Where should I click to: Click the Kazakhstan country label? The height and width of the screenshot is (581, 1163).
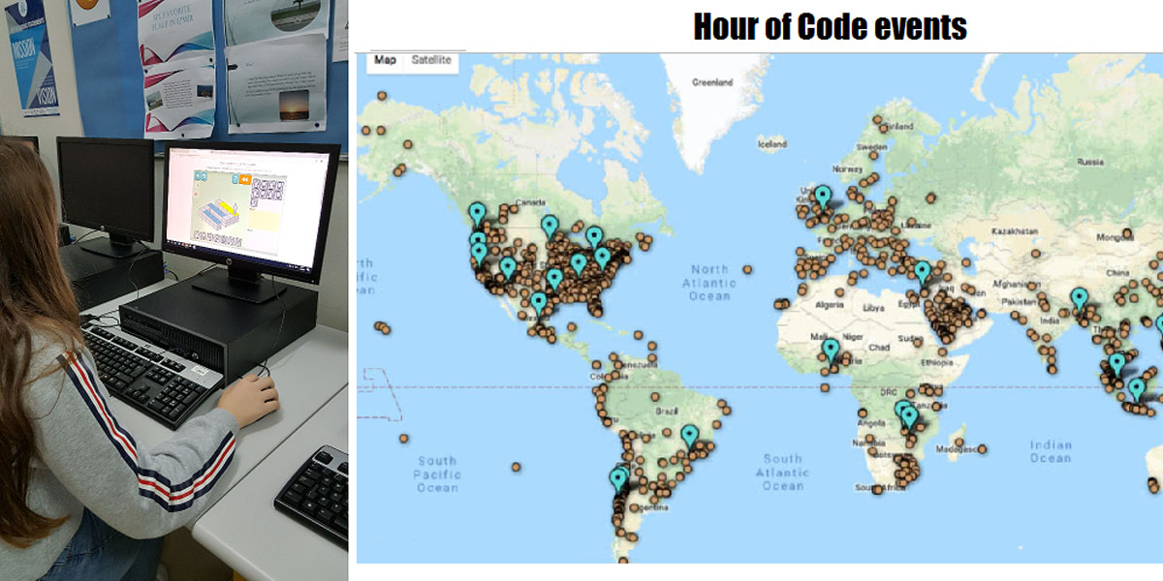click(1015, 232)
